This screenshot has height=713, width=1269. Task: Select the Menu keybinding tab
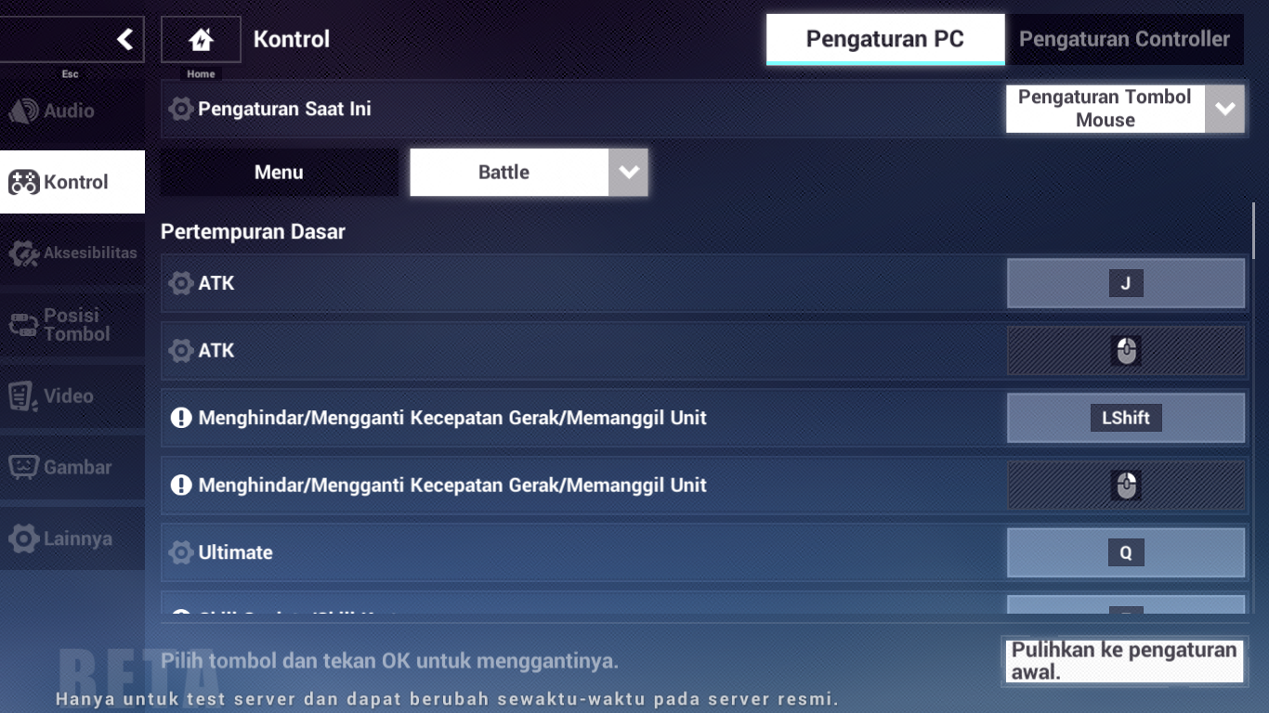pos(279,173)
